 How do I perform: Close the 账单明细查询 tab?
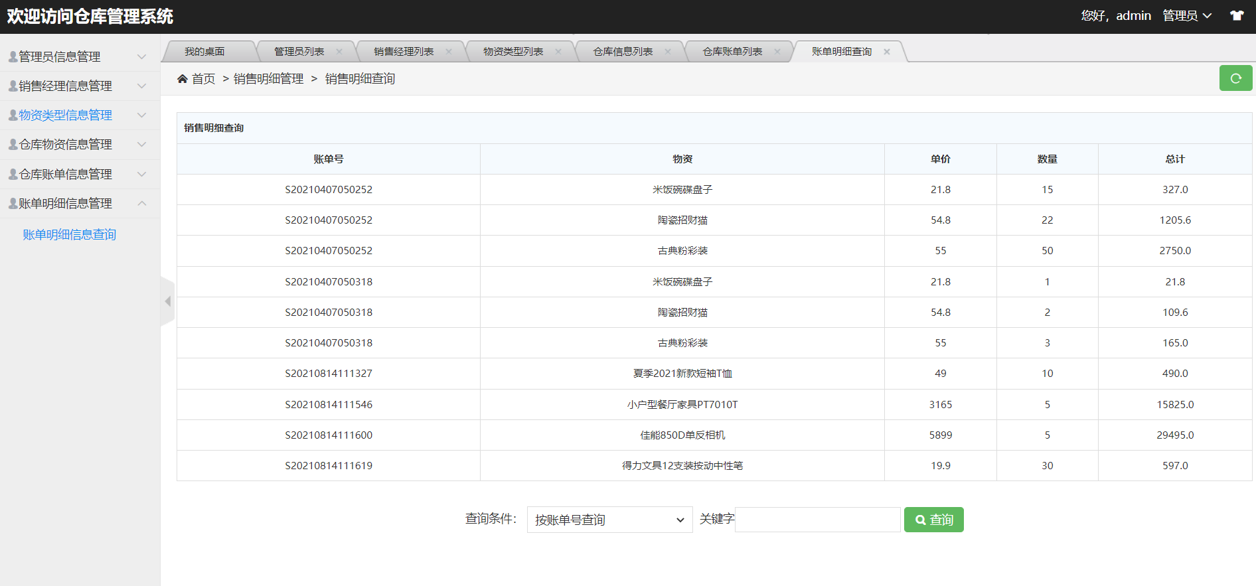click(x=887, y=52)
